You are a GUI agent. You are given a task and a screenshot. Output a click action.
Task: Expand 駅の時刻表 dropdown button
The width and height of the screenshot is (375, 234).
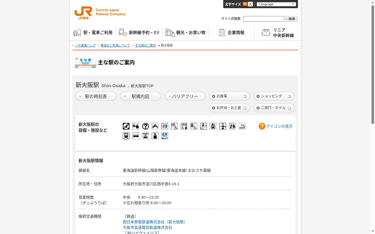click(x=96, y=96)
